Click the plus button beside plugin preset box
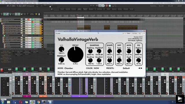The width and height of the screenshot is (185, 104). tap(125, 34)
